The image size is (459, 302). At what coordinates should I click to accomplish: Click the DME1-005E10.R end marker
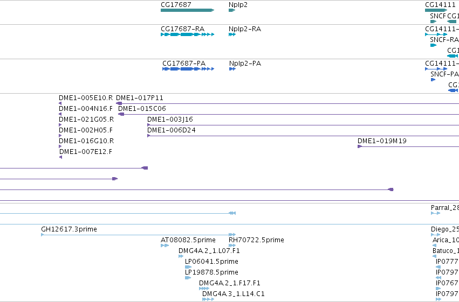coord(60,103)
